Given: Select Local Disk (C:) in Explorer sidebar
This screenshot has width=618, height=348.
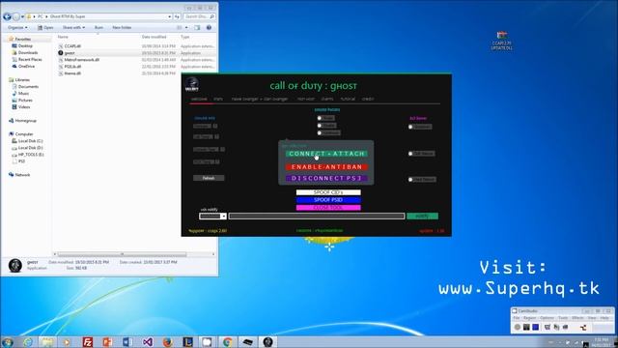Looking at the screenshot, I should pyautogui.click(x=27, y=141).
